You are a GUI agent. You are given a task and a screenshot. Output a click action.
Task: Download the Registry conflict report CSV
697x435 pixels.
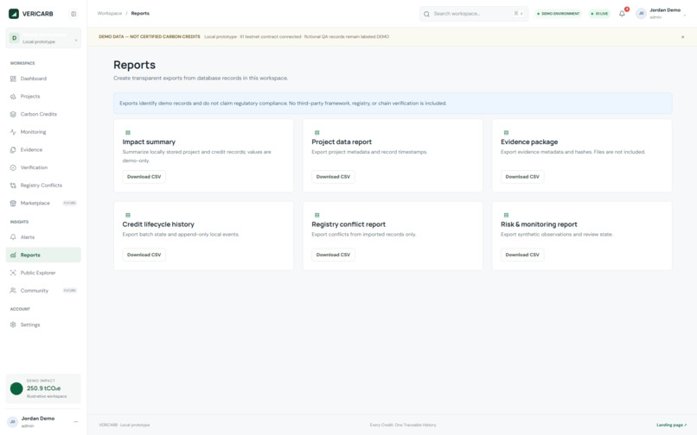(x=333, y=255)
